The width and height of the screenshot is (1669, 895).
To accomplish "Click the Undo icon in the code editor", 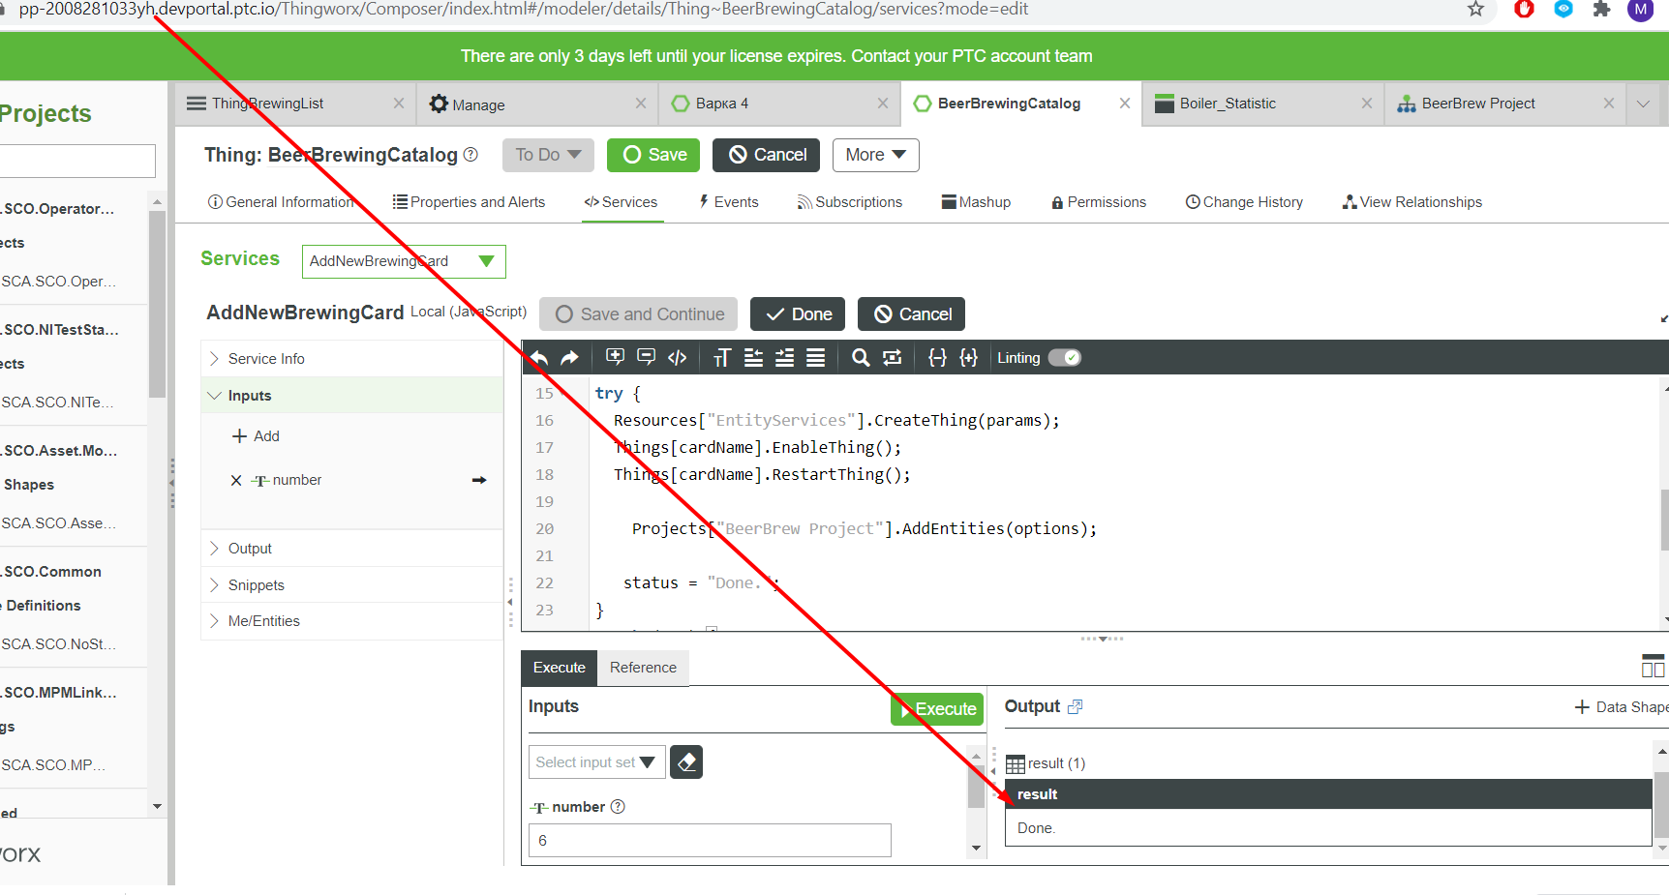I will [538, 357].
